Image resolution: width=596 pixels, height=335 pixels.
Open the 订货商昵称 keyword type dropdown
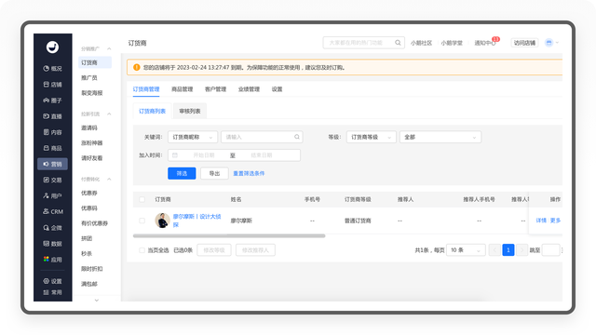pyautogui.click(x=193, y=137)
